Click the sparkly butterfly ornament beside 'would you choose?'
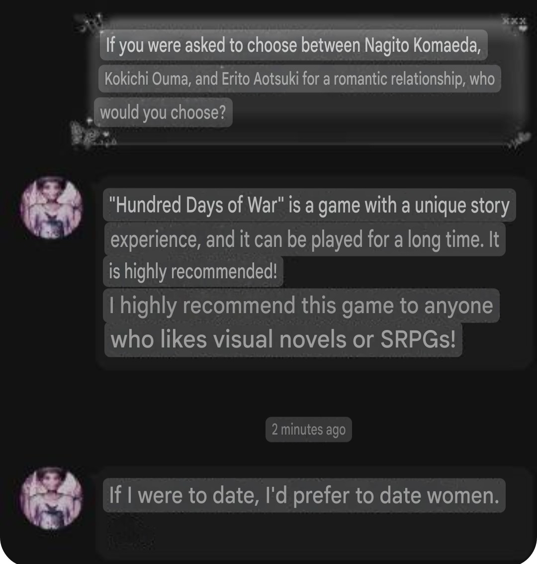 [91, 134]
